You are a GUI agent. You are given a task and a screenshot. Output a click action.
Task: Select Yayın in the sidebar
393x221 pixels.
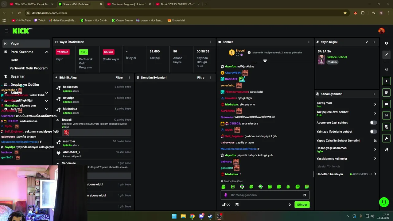(x=26, y=44)
